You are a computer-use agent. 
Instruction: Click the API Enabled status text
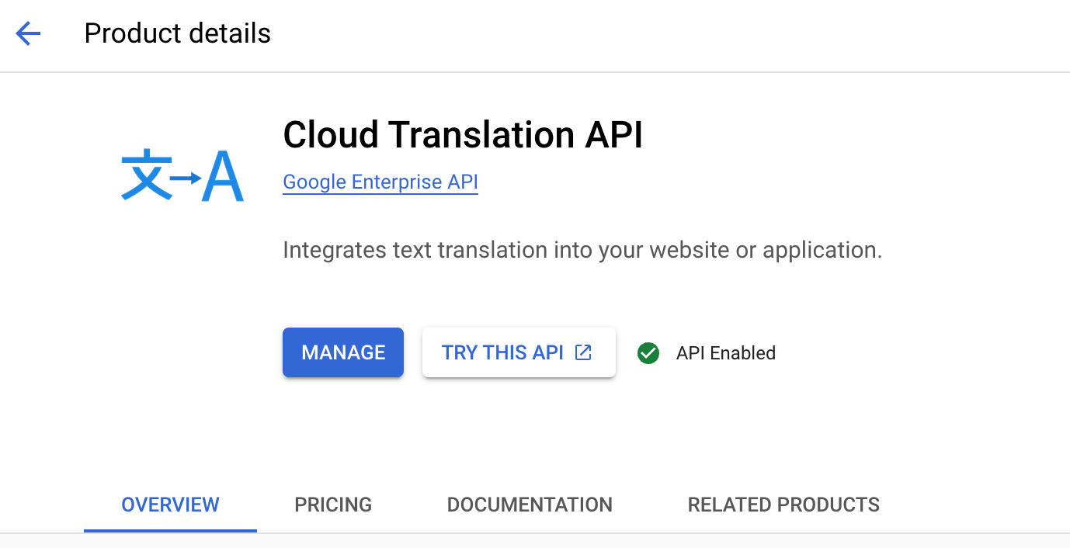pyautogui.click(x=726, y=353)
